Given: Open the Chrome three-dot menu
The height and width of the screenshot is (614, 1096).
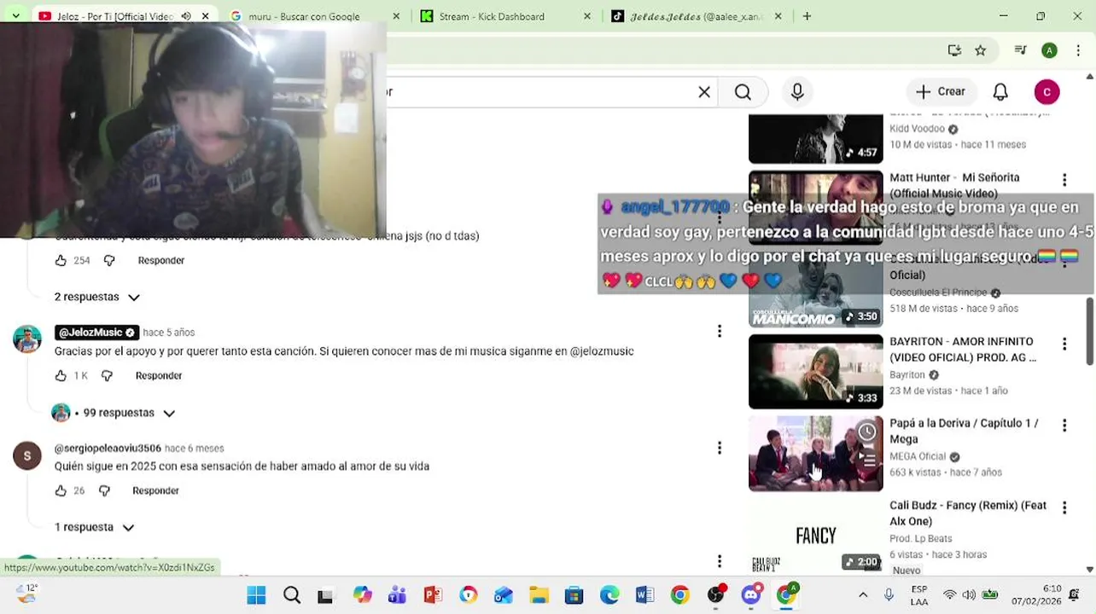Looking at the screenshot, I should coord(1077,50).
